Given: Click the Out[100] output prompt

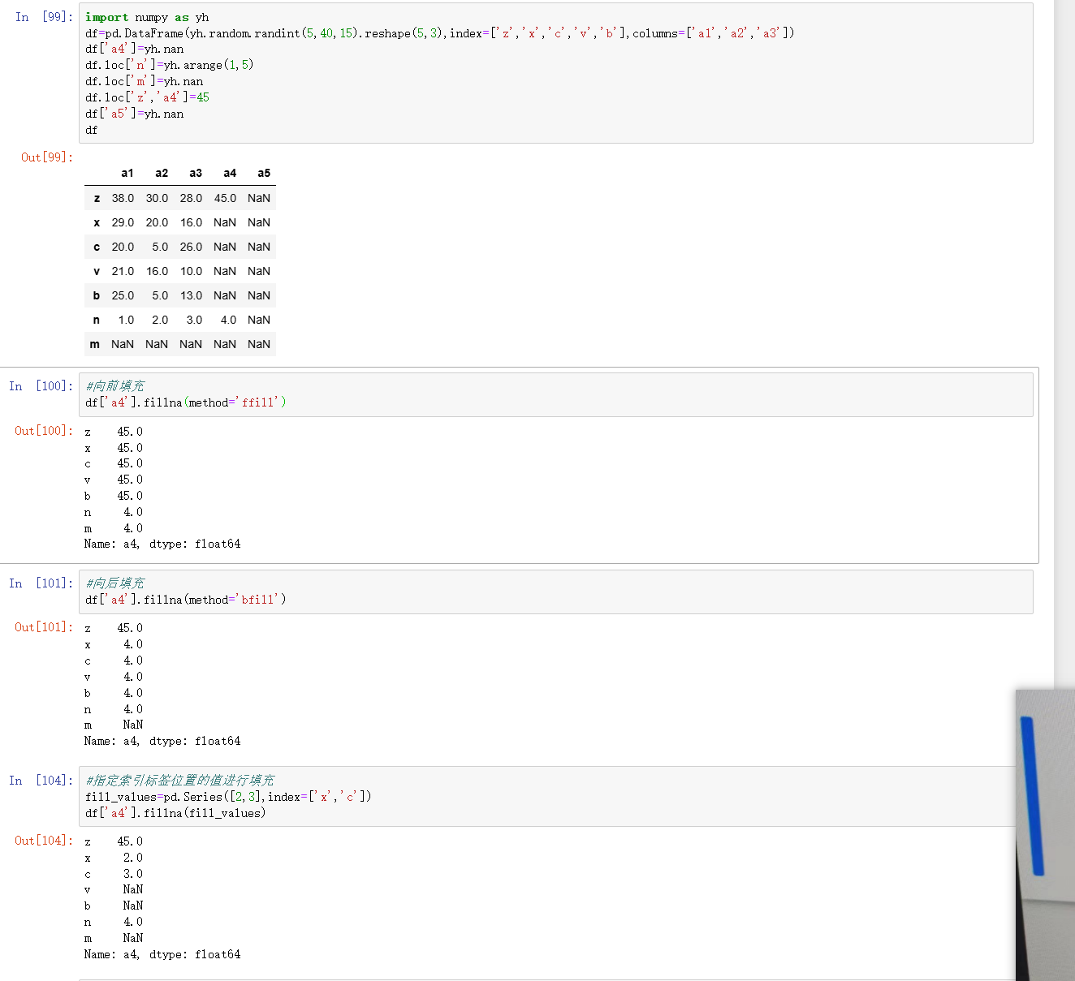Looking at the screenshot, I should coord(44,431).
